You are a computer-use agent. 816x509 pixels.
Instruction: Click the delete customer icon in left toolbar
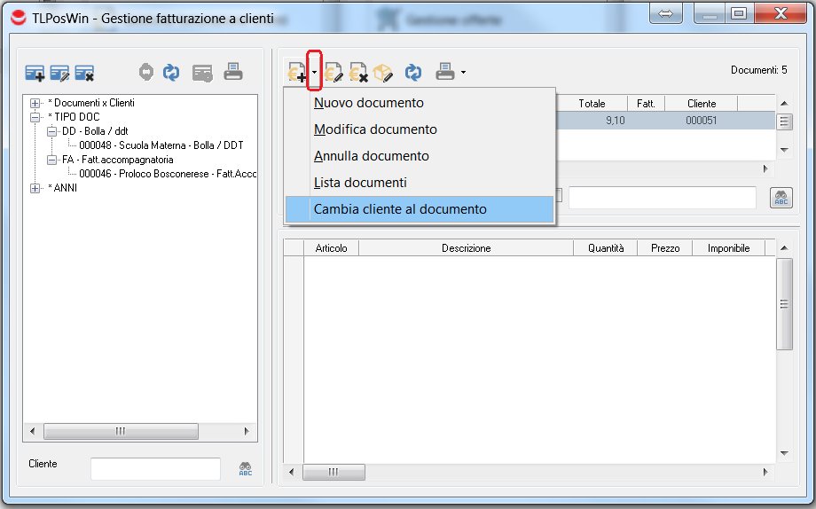(x=84, y=73)
